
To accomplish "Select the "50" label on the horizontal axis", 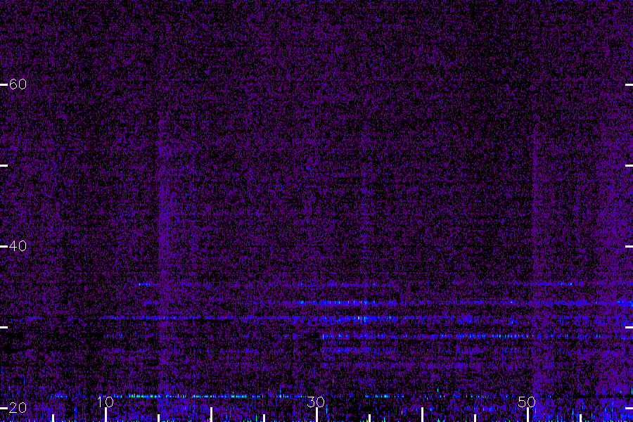I will pos(527,402).
